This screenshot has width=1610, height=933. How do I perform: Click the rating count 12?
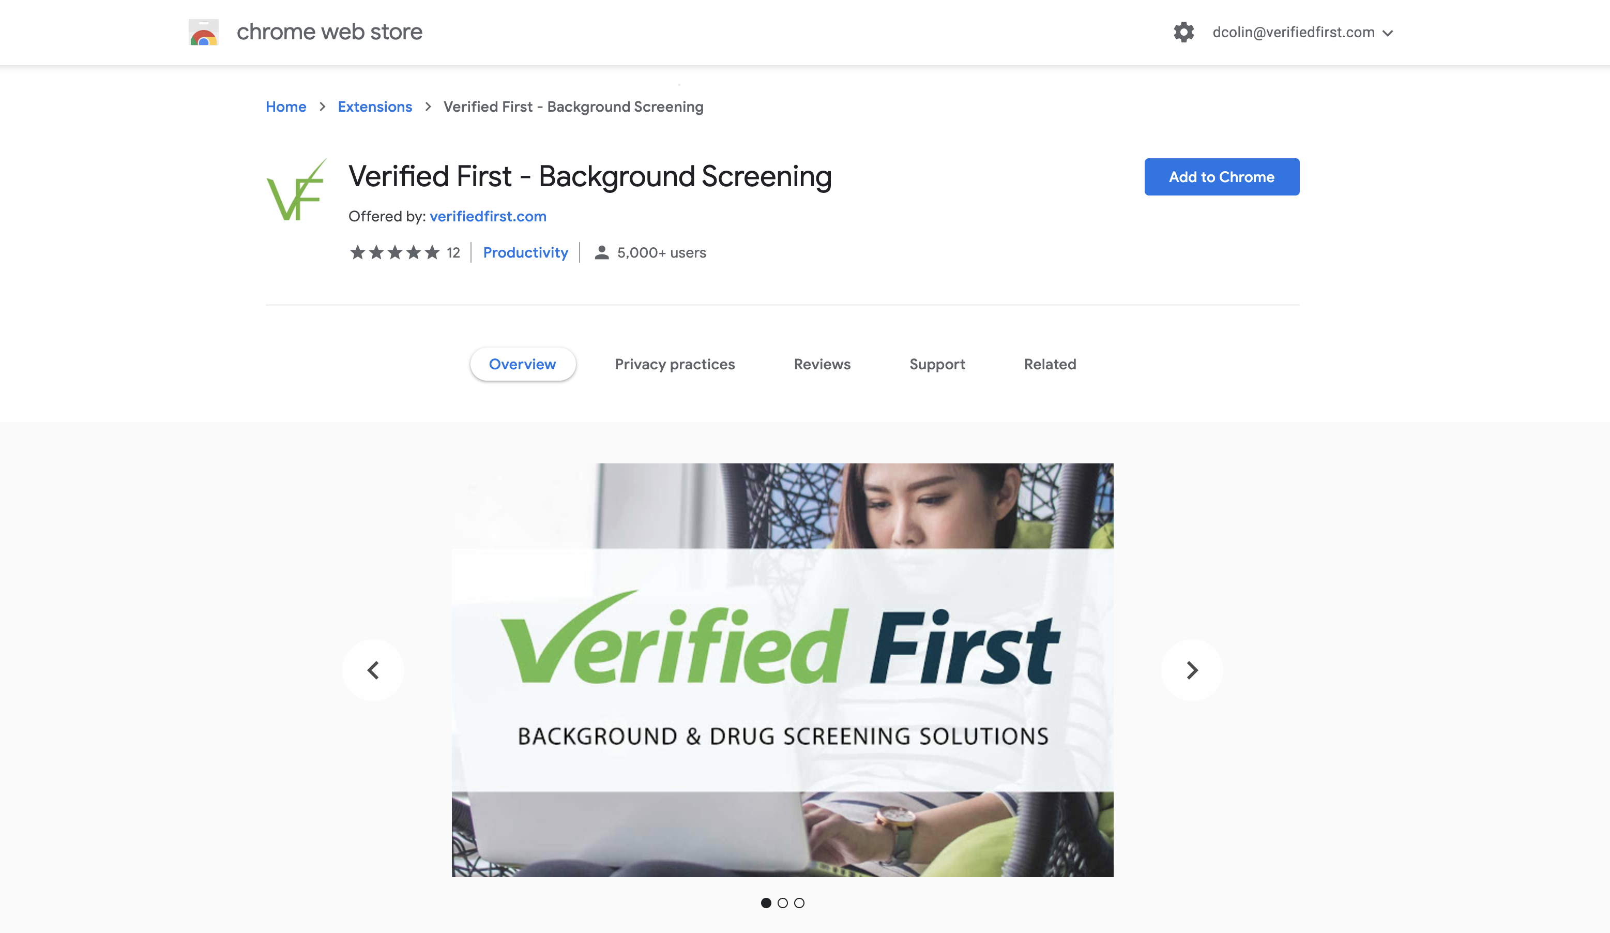[x=453, y=252]
